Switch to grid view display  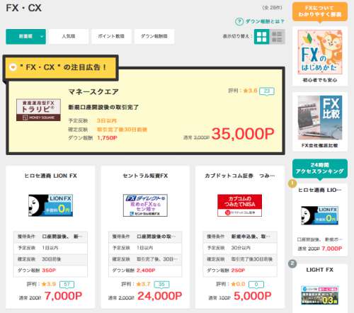[x=261, y=37]
